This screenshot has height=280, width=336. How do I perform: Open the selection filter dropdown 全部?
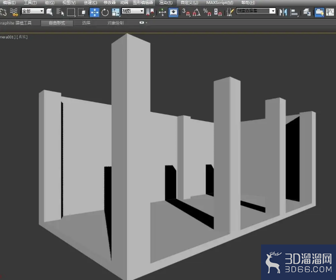click(33, 11)
